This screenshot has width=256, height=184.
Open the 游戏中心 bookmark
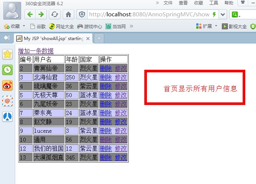[x=90, y=26]
